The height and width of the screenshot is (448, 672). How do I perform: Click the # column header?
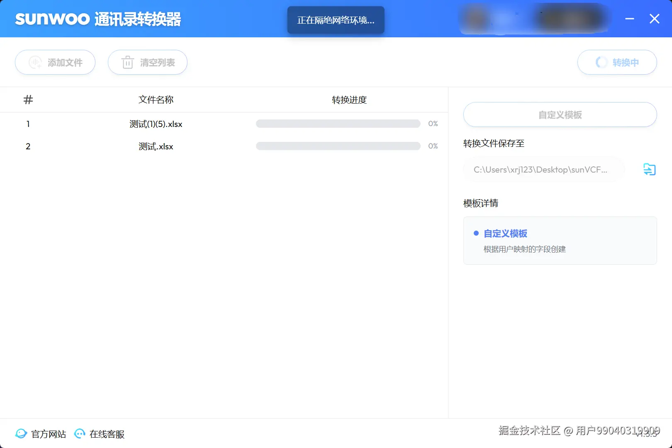pyautogui.click(x=28, y=100)
